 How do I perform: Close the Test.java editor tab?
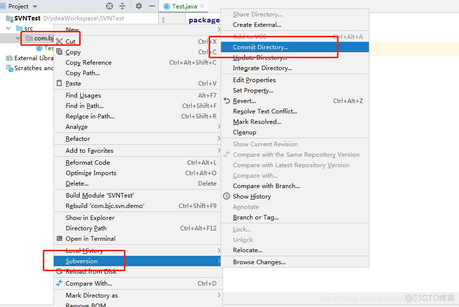[x=202, y=6]
